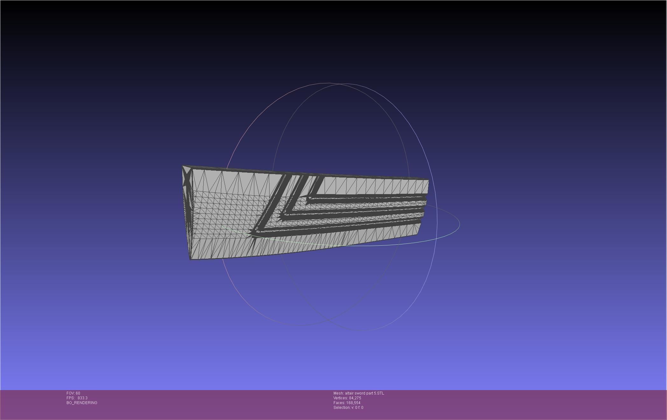Click the FOV: 60 readout
Viewport: 667px width, 420px height.
pos(73,393)
